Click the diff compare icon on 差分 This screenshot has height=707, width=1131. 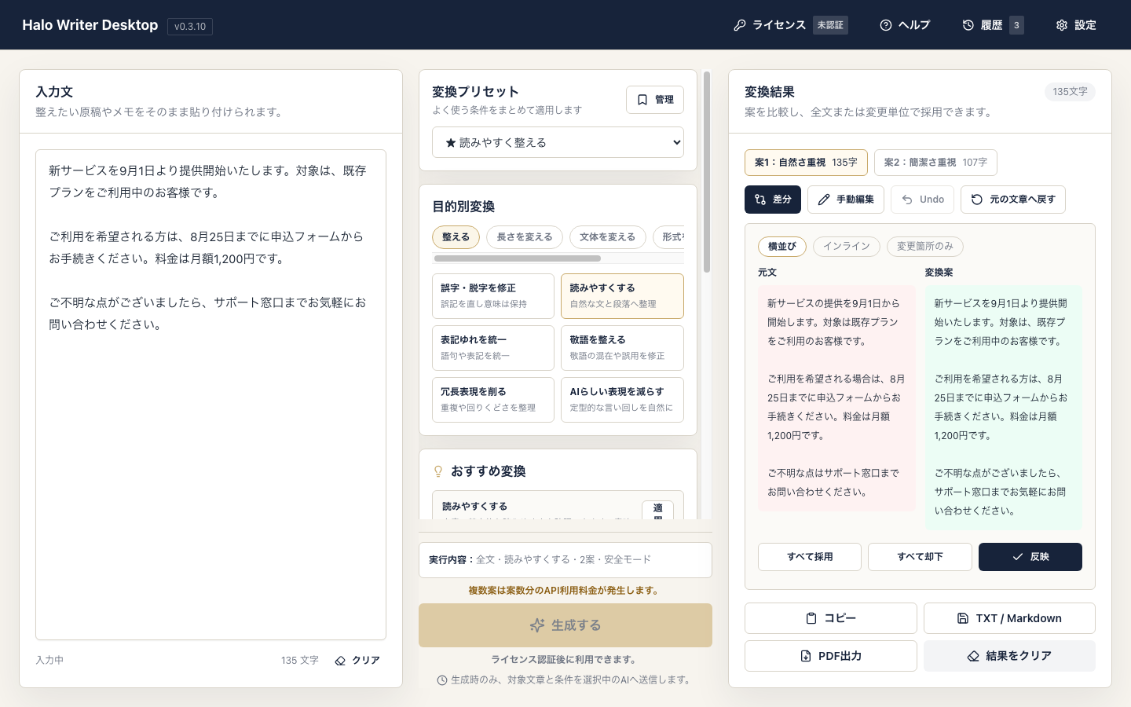760,200
